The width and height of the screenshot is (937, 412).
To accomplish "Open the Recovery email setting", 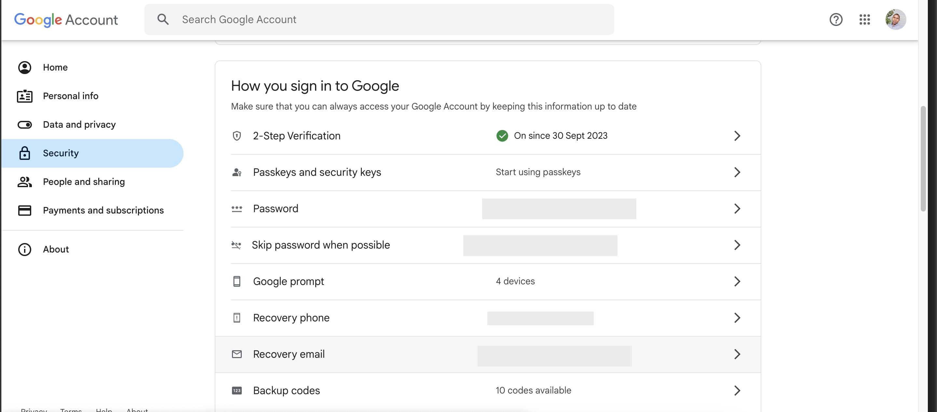I will (289, 354).
